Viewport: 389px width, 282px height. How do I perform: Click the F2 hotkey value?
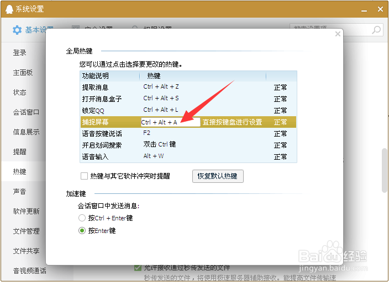146,133
